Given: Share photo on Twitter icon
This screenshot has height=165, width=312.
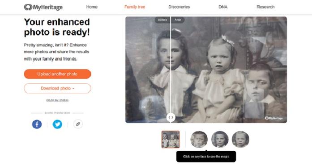Looking at the screenshot, I should click(57, 124).
